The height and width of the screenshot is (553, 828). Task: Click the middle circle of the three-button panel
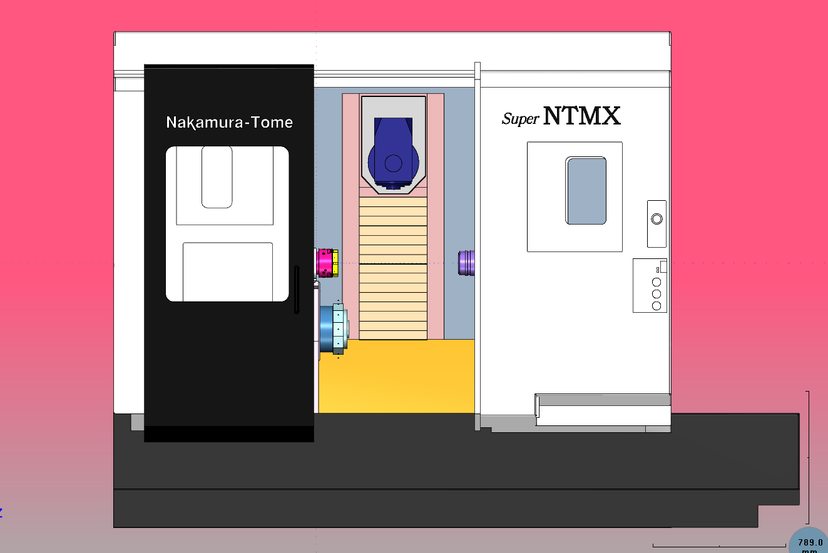(x=657, y=294)
